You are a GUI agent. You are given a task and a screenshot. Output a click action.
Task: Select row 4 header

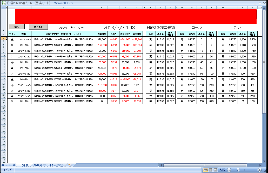click(3, 38)
